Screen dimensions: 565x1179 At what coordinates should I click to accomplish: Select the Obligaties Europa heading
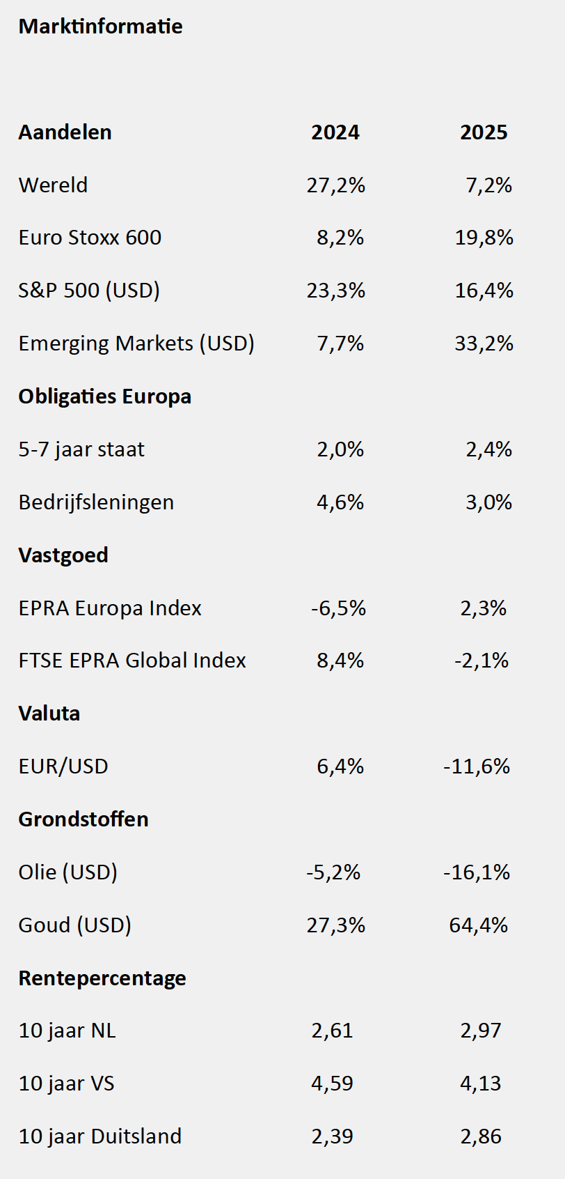(104, 396)
